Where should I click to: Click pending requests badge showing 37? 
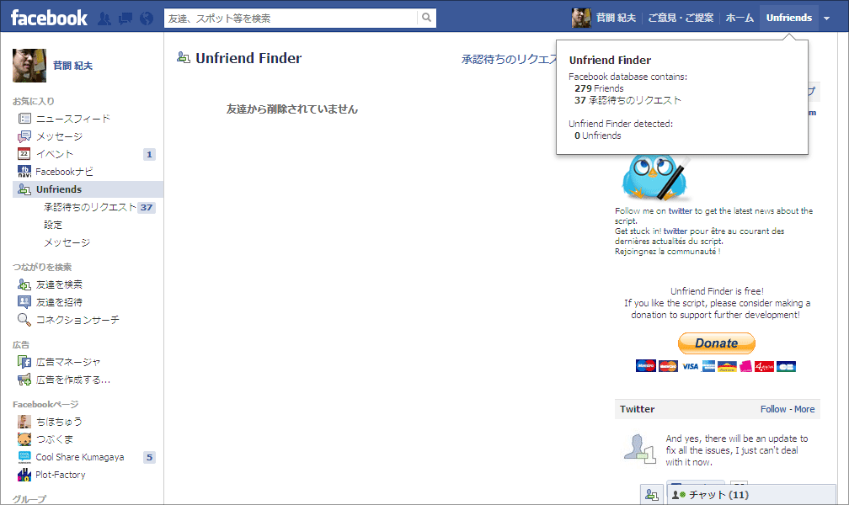pos(147,208)
